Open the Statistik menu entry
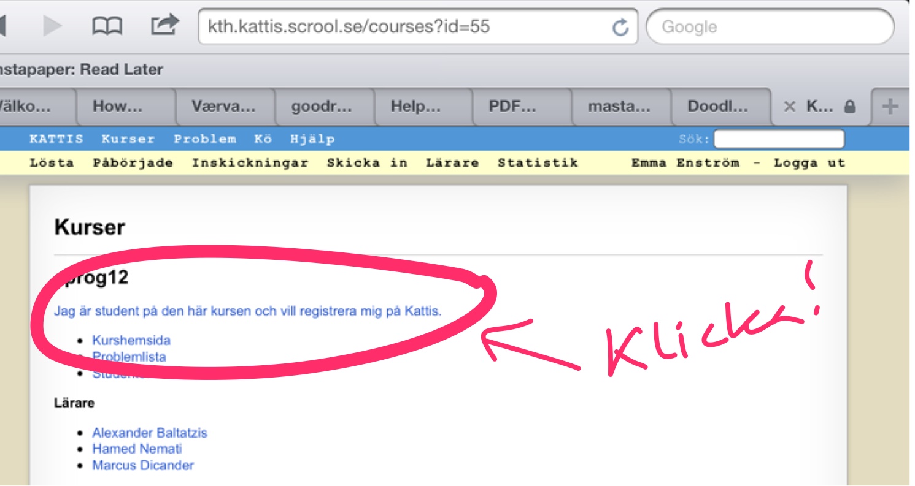The width and height of the screenshot is (915, 486). point(538,163)
